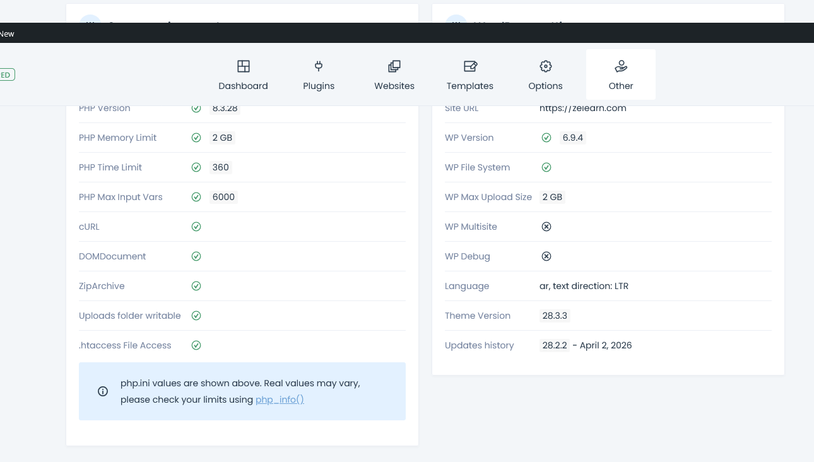Image resolution: width=814 pixels, height=462 pixels.
Task: Click the 28.2.2 updates history badge
Action: coord(555,345)
